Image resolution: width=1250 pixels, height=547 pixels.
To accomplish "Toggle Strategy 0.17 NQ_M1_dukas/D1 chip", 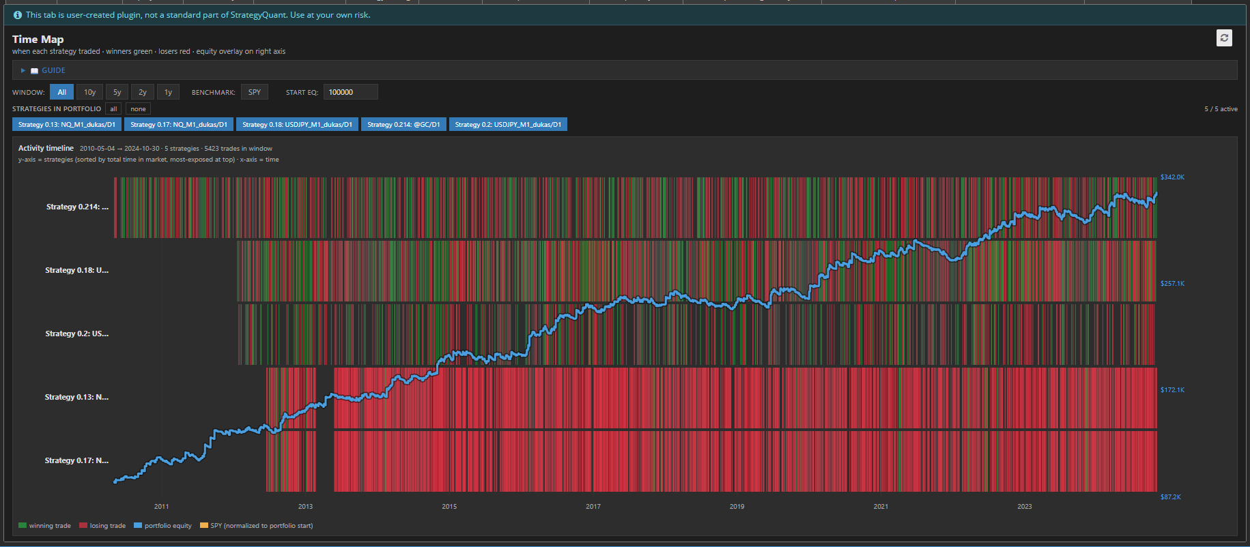I will click(179, 124).
